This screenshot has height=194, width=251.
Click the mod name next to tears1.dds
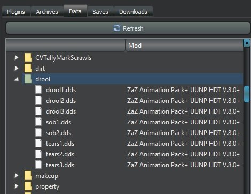click(x=183, y=144)
